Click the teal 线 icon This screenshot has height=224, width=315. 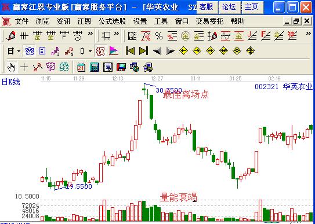point(64,67)
